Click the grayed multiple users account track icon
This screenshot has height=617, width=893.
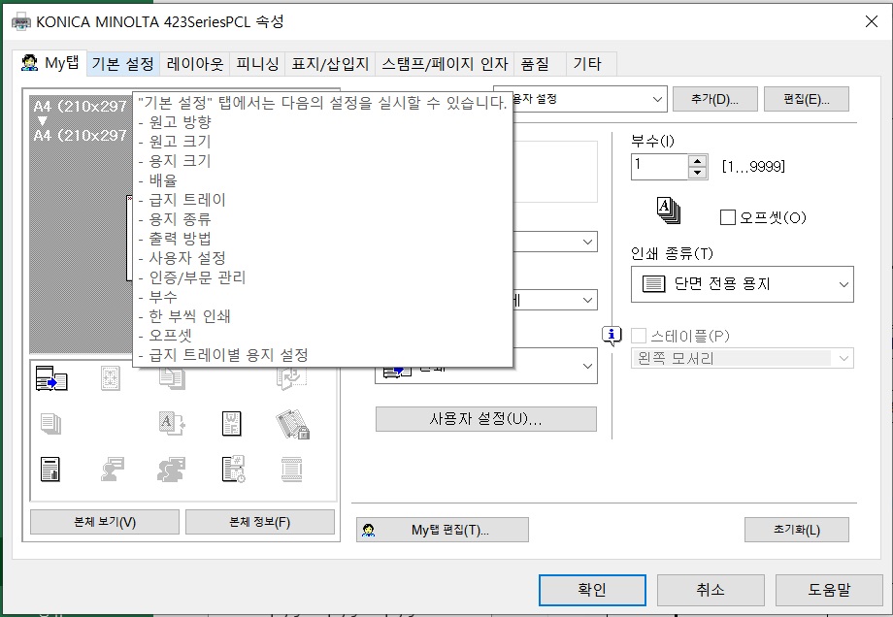click(x=172, y=470)
